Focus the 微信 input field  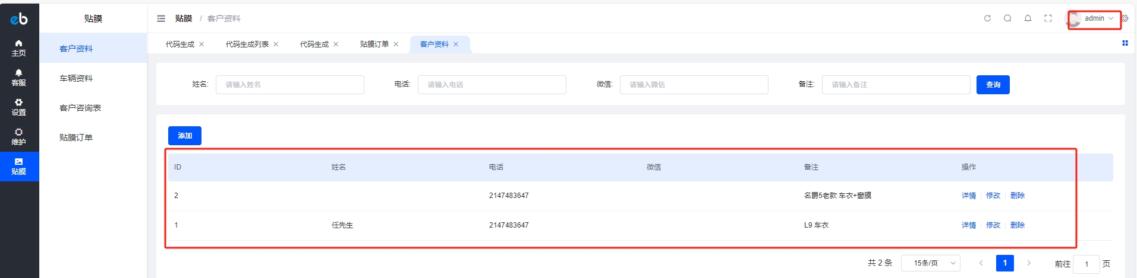tap(694, 85)
